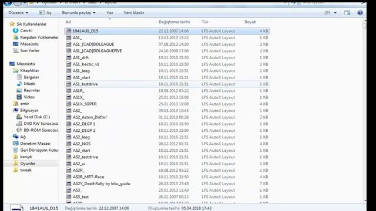This screenshot has width=376, height=211.
Task: Click the AS1X_SÜPER file icon
Action: pyautogui.click(x=69, y=104)
